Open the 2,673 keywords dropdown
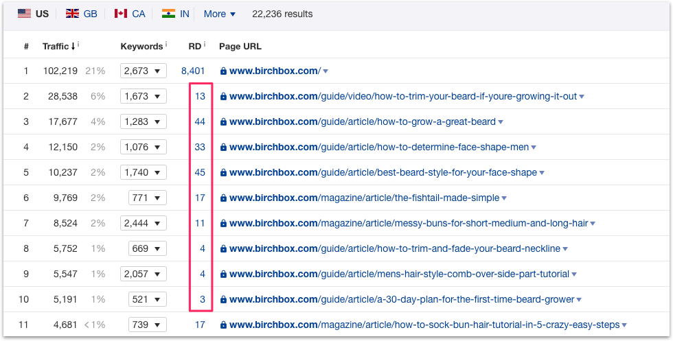673x341 pixels. 144,71
